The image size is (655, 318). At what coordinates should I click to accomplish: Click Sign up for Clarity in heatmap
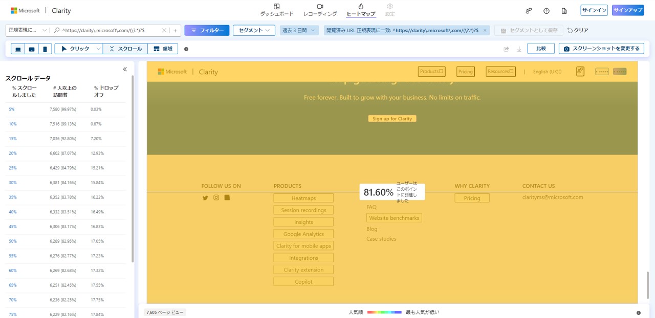pyautogui.click(x=392, y=119)
